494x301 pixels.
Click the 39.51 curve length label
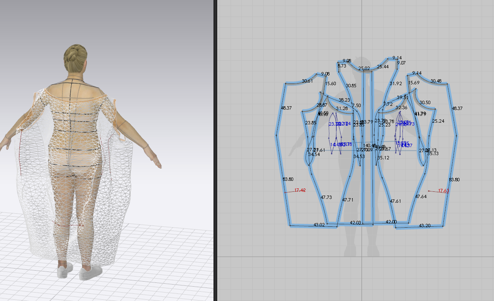click(402, 97)
